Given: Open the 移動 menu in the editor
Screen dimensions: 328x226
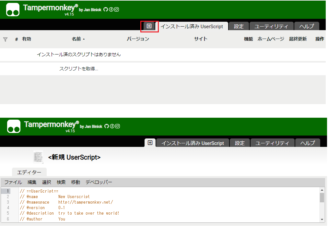Looking at the screenshot, I should pos(76,182).
